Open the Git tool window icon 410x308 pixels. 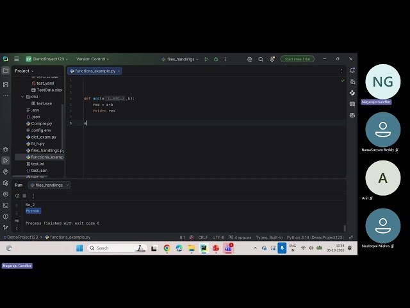click(x=6, y=227)
